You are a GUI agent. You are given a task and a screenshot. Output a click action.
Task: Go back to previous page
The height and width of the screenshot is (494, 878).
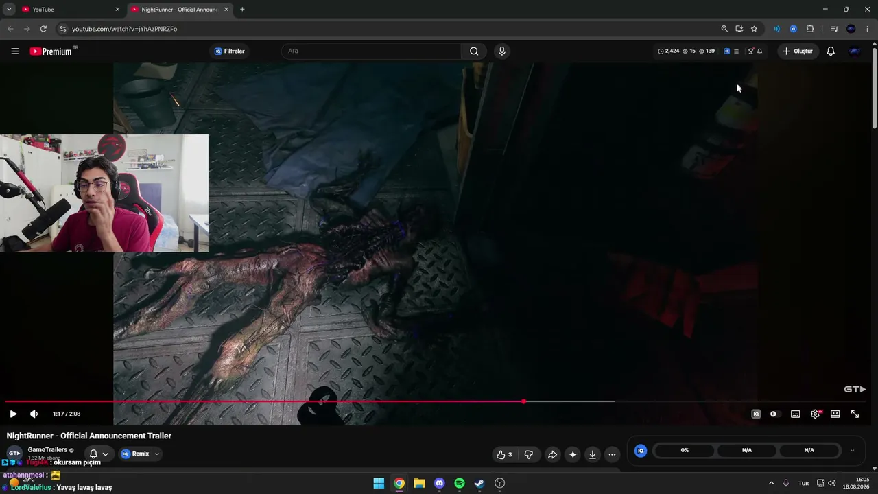click(x=10, y=29)
